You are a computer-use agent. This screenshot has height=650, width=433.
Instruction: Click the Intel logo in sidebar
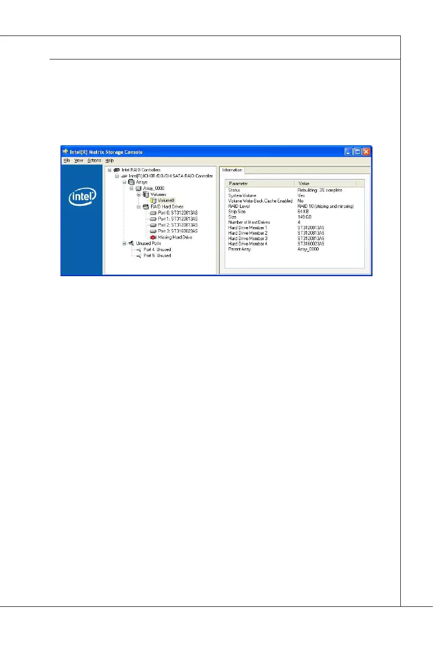82,196
